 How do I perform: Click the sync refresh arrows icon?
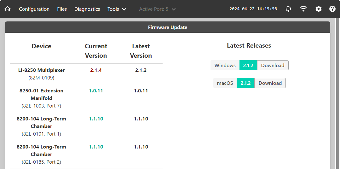click(288, 9)
